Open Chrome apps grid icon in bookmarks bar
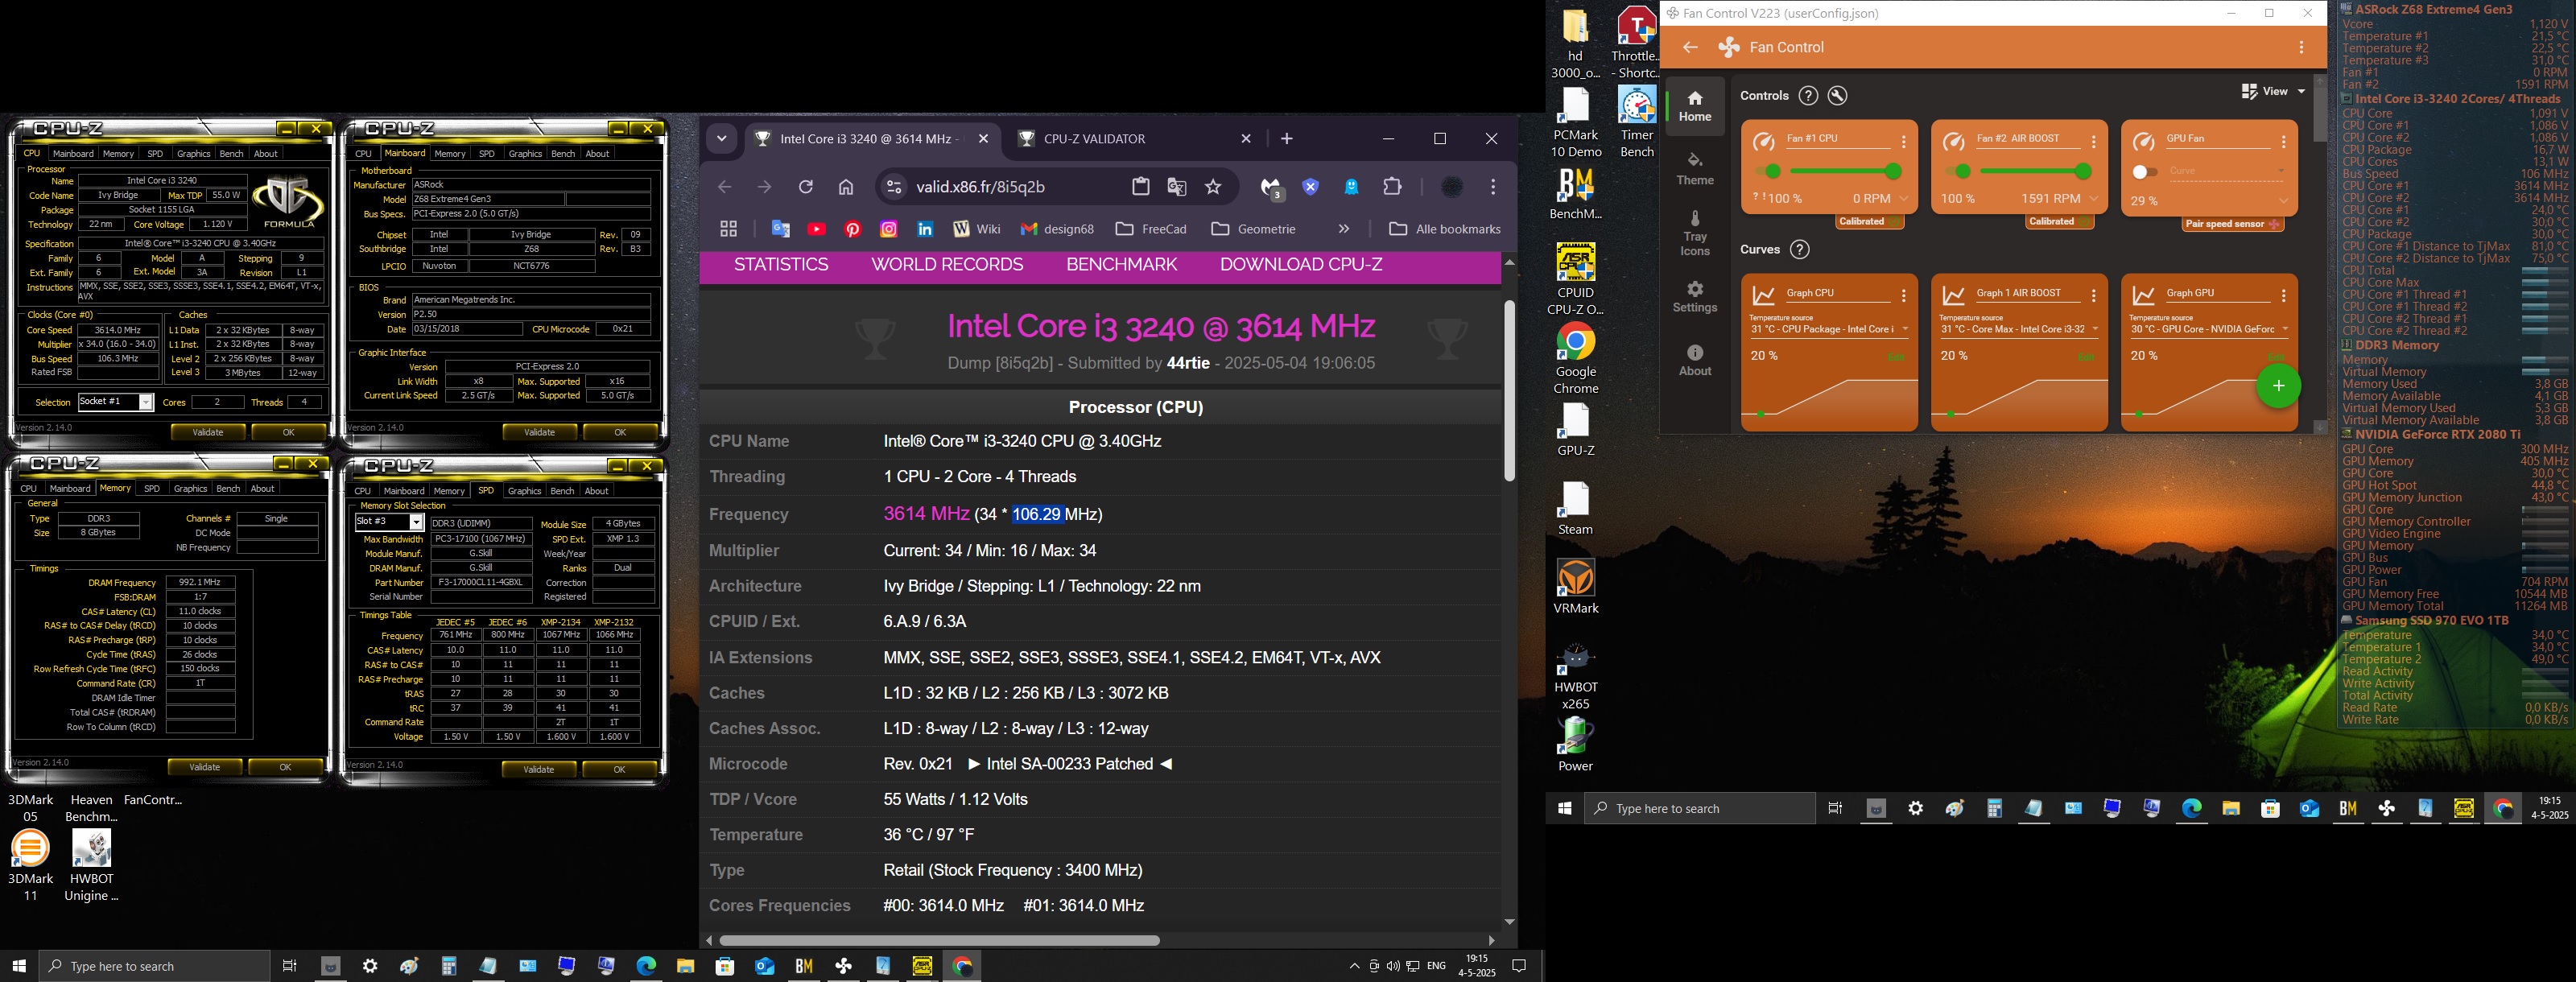The width and height of the screenshot is (2576, 982). tap(729, 229)
